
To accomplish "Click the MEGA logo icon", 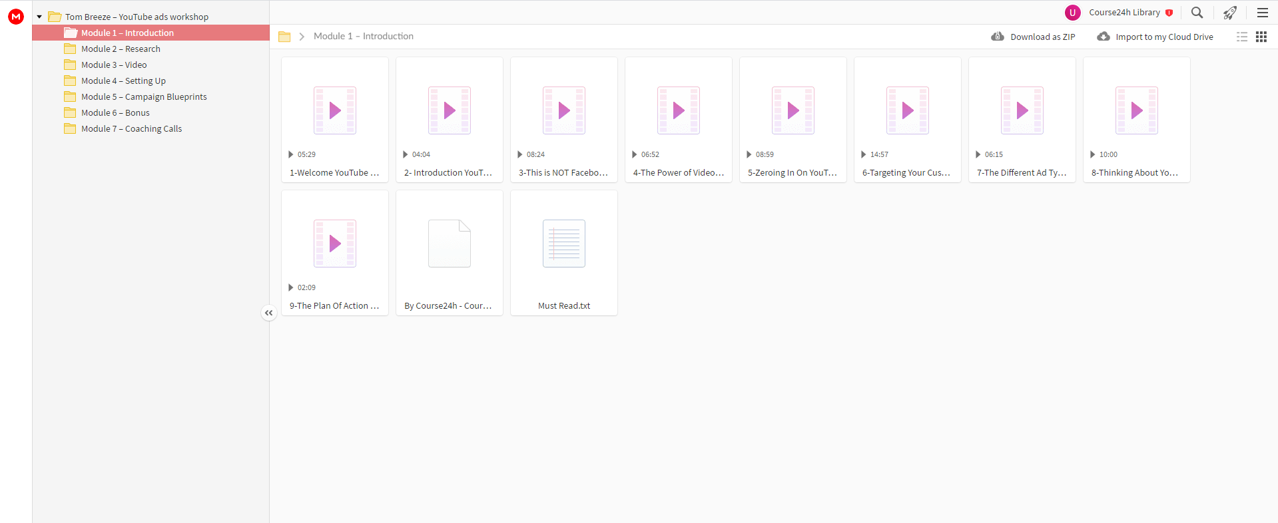I will (16, 17).
